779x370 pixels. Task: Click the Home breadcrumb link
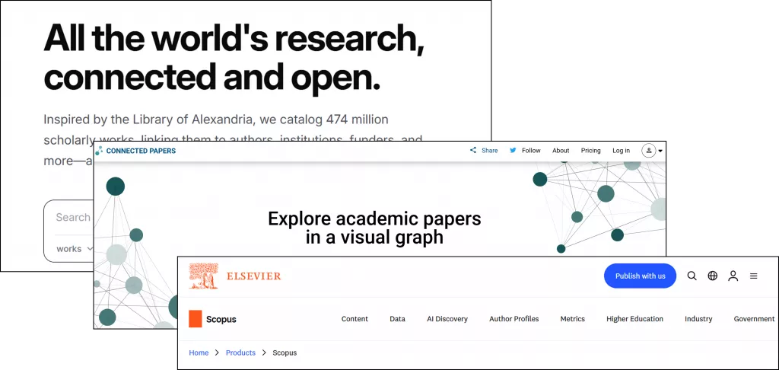(199, 352)
